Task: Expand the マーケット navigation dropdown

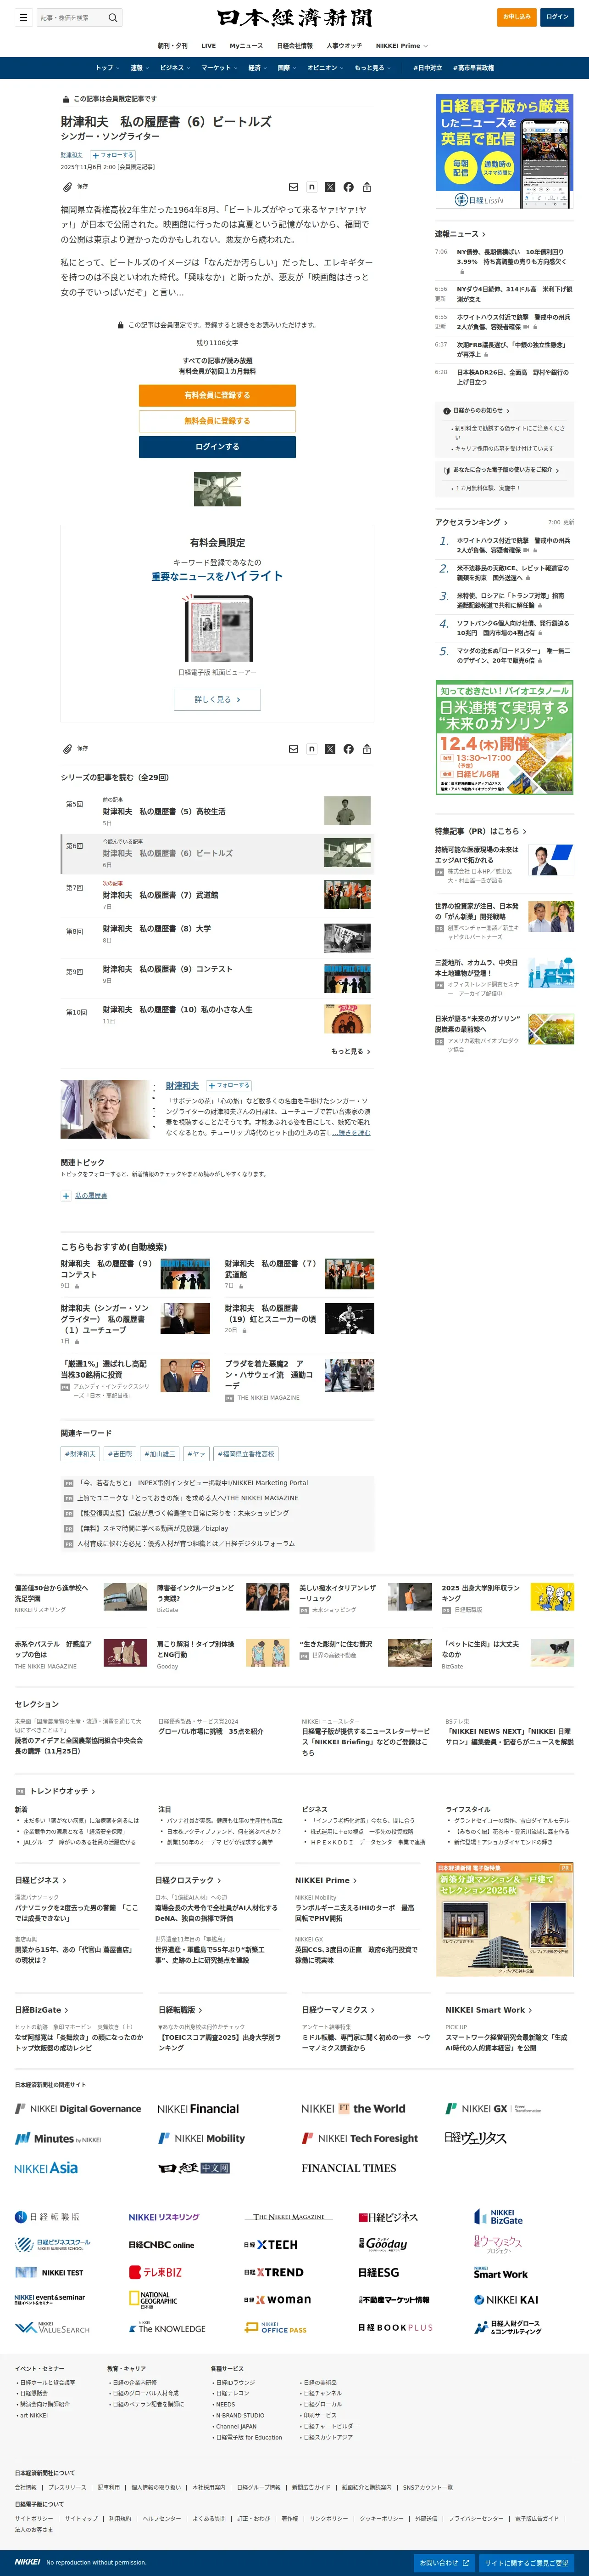Action: point(220,68)
